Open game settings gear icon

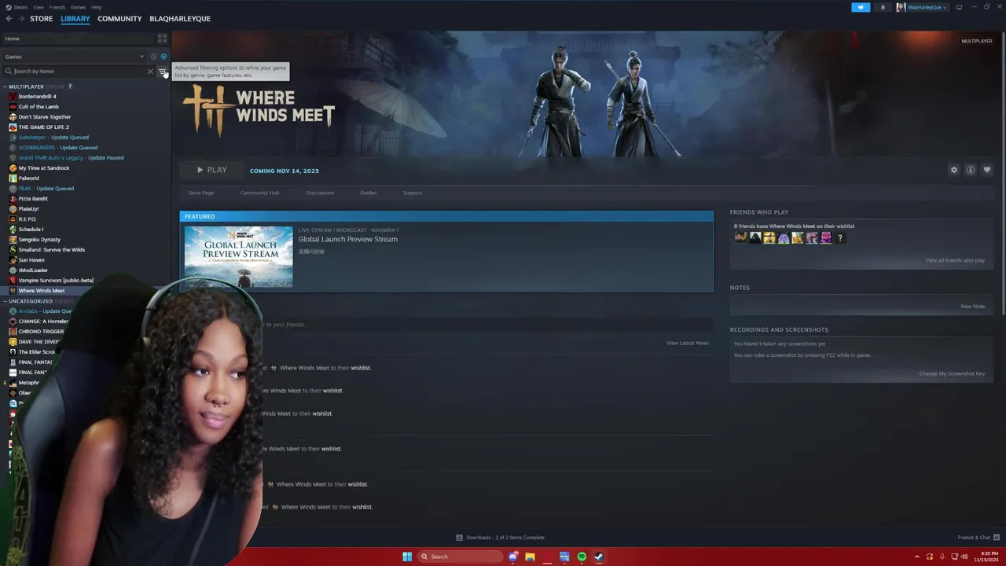pyautogui.click(x=954, y=170)
